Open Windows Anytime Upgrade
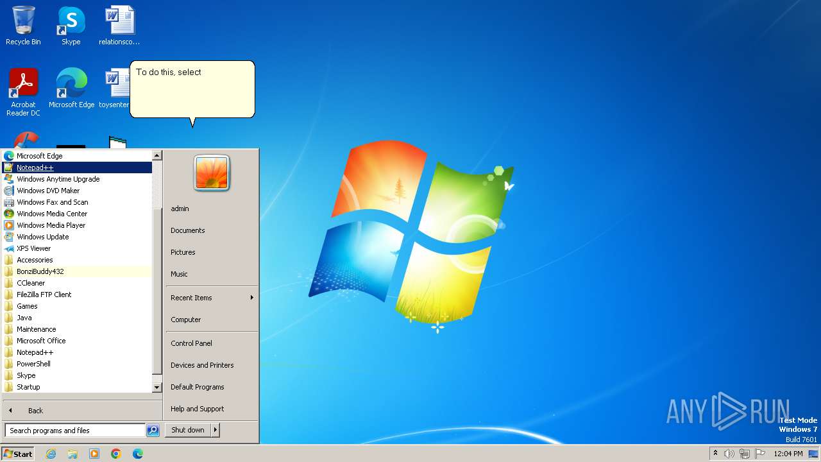Screen dimensions: 821x462 (76, 179)
